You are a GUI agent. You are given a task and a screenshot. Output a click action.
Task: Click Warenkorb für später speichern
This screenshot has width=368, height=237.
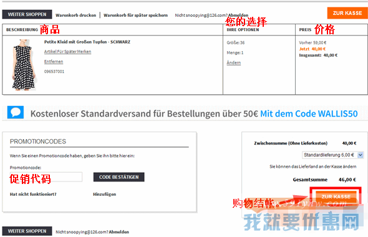tap(135, 15)
